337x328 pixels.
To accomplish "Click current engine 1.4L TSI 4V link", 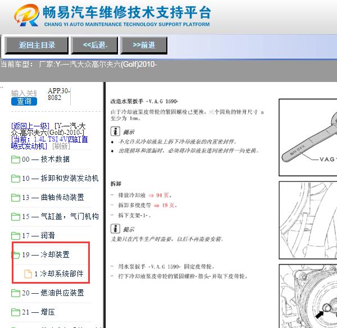I will pos(49,143).
